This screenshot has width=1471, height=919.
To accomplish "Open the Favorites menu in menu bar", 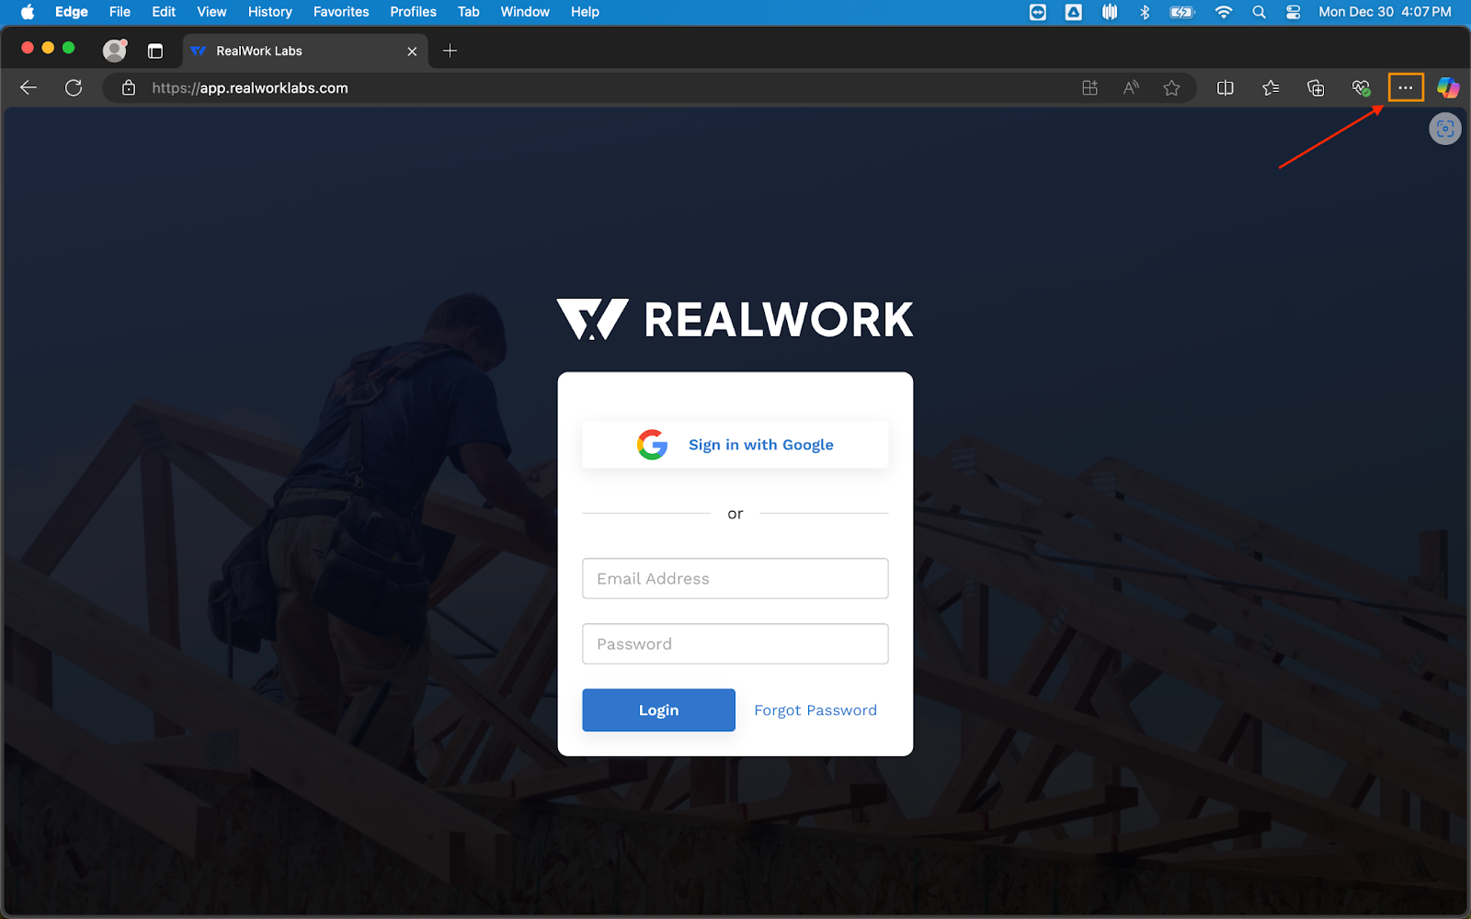I will [x=341, y=12].
